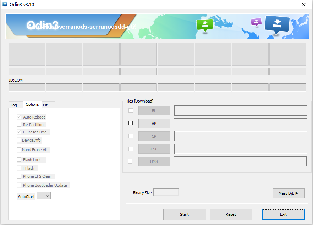Toggle the Re-Partition checkbox
313x225 pixels.
point(19,125)
